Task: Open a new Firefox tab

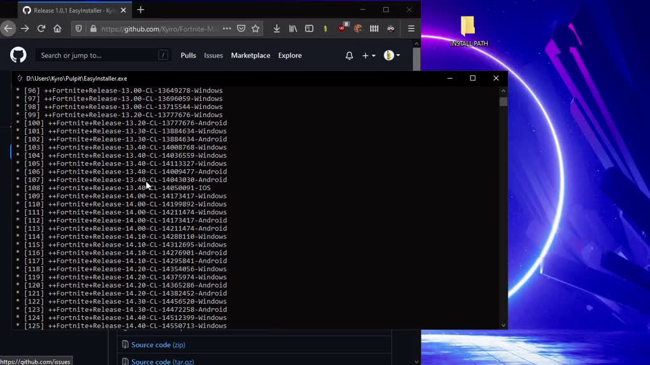Action: pyautogui.click(x=140, y=10)
